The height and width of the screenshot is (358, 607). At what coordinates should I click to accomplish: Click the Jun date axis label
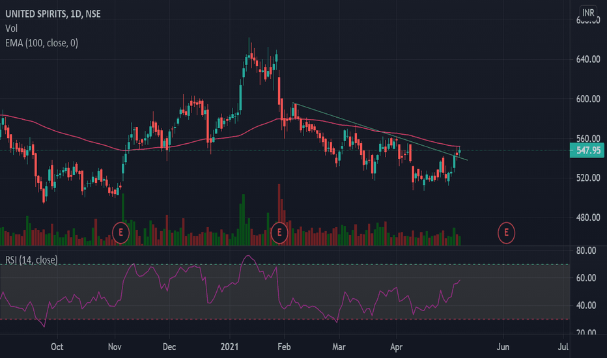[503, 346]
